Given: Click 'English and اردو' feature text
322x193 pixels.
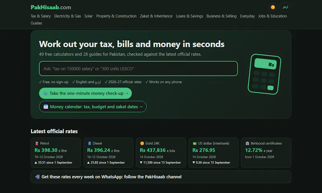Looking at the screenshot, I should (87, 82).
